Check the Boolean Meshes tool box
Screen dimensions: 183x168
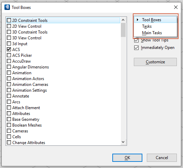click(x=9, y=125)
